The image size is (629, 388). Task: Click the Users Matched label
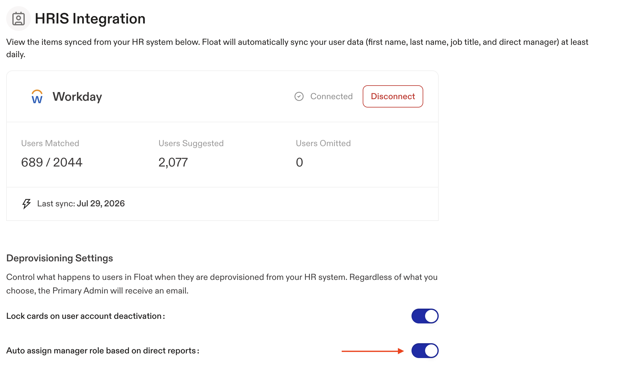tap(50, 143)
